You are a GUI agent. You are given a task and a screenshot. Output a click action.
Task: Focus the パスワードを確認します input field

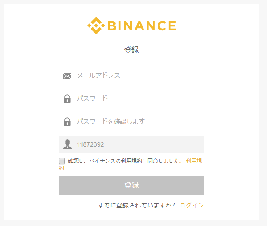tap(138, 121)
